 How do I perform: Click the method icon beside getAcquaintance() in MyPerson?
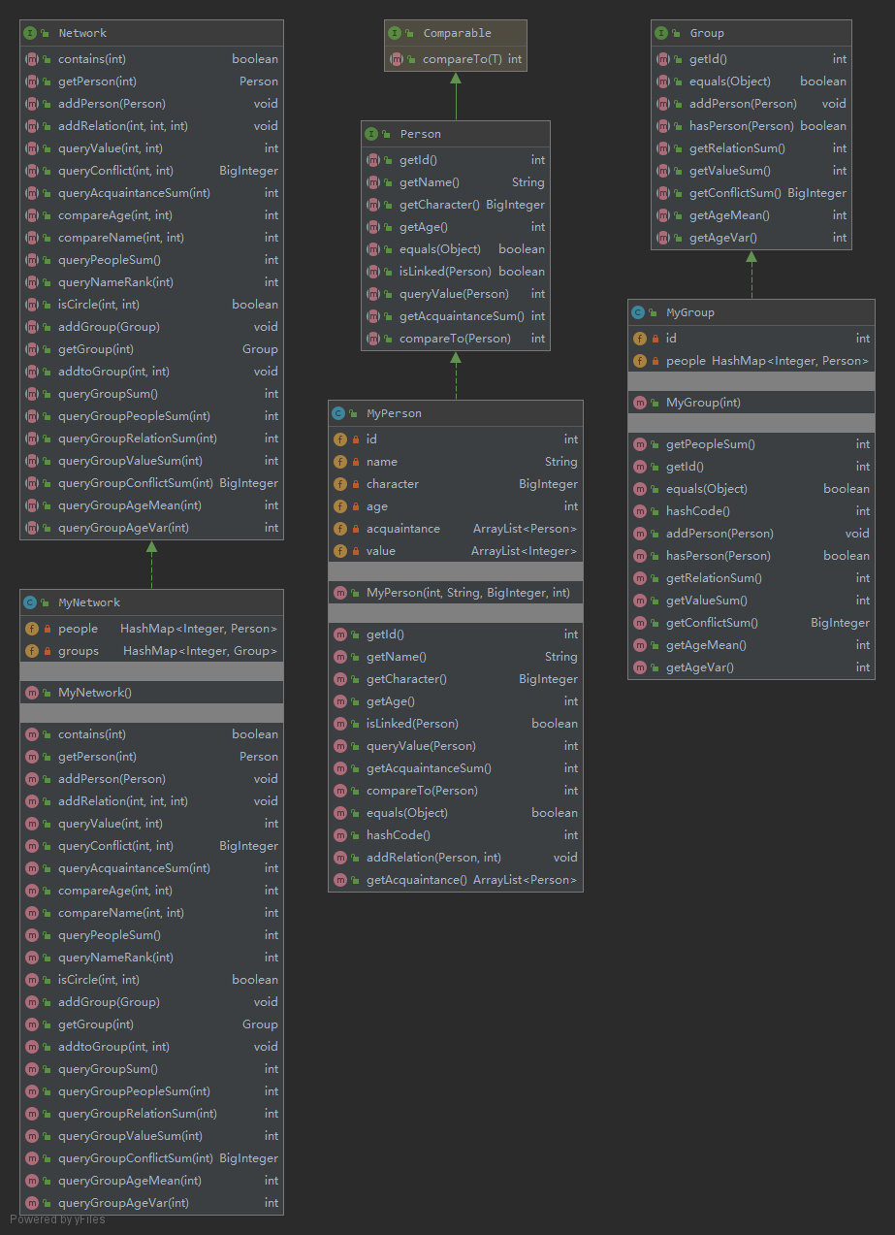pos(339,880)
